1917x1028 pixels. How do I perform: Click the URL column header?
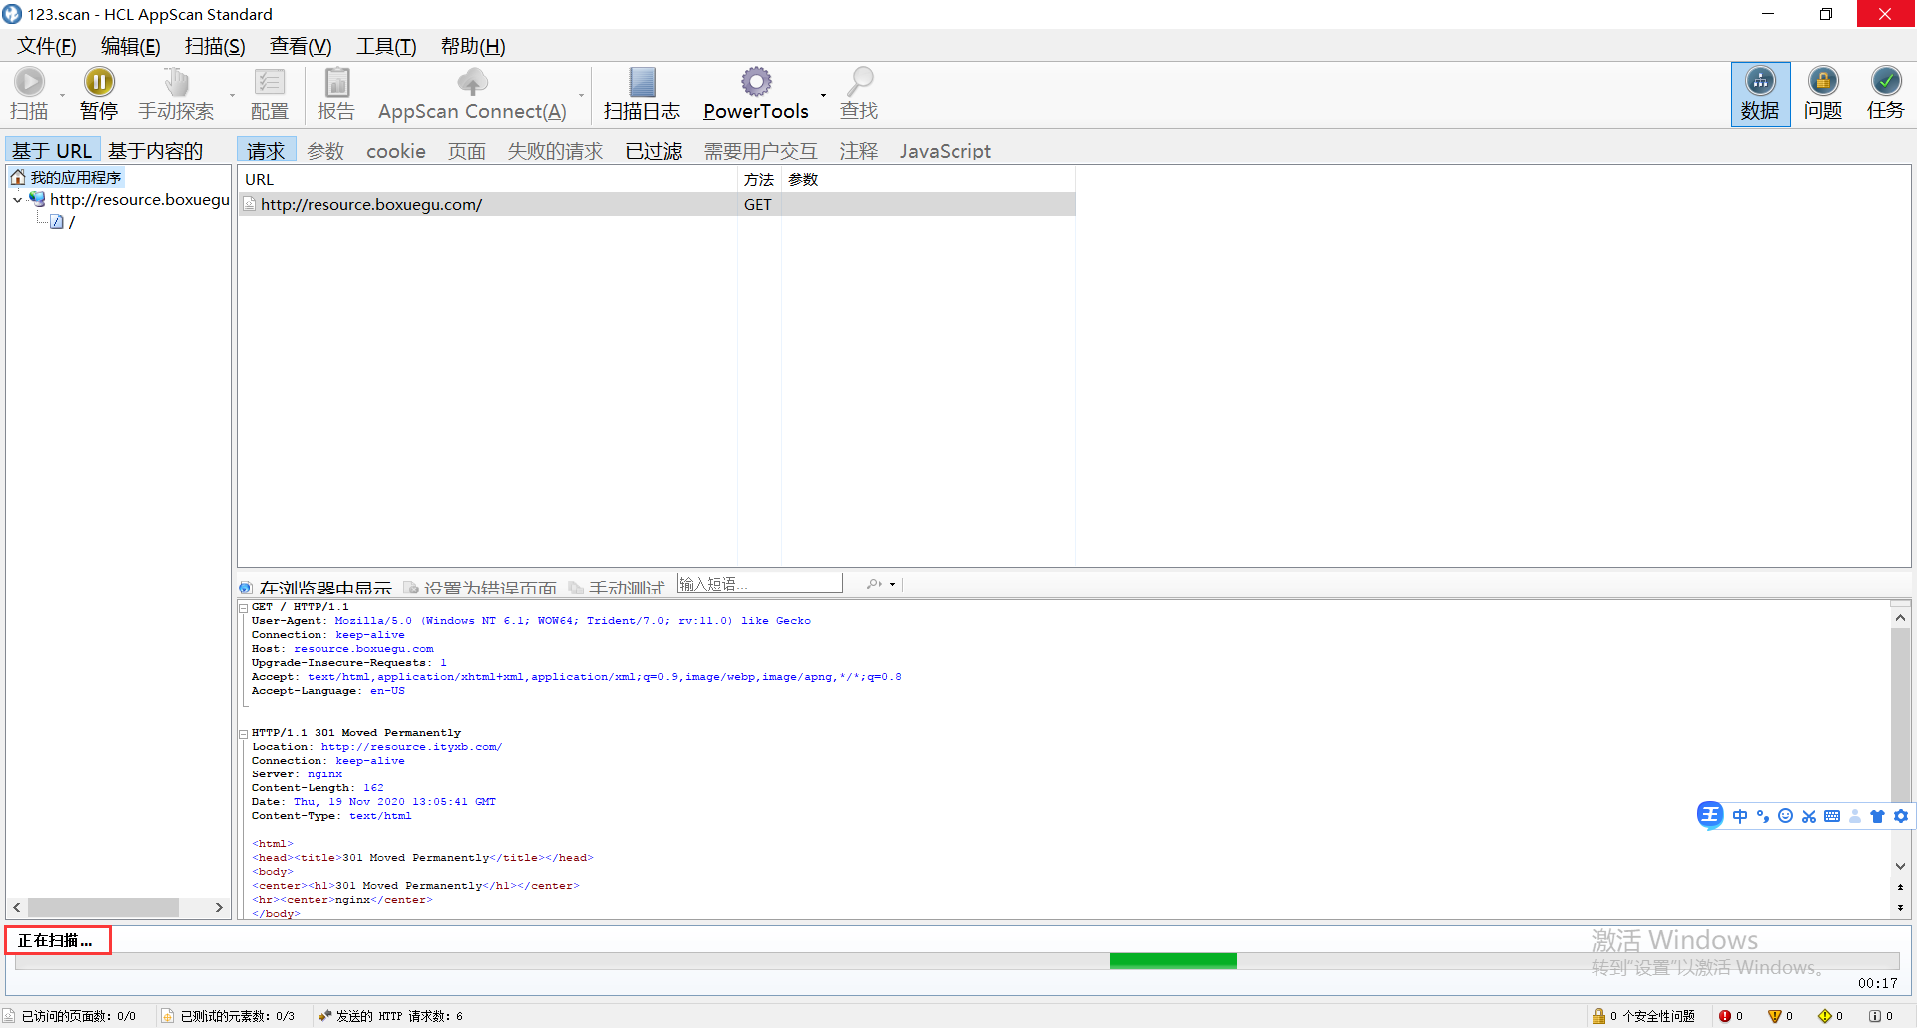tap(487, 179)
